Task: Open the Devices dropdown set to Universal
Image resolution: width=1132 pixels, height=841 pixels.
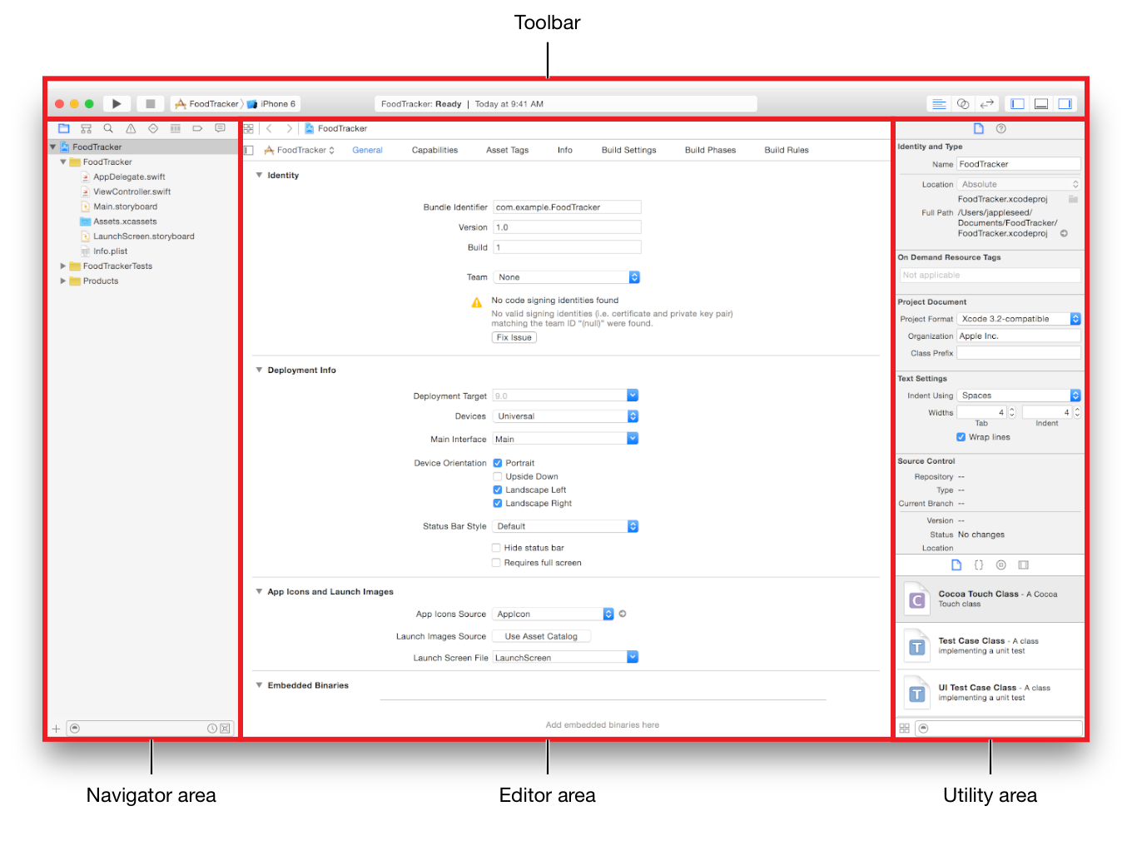Action: coord(566,416)
